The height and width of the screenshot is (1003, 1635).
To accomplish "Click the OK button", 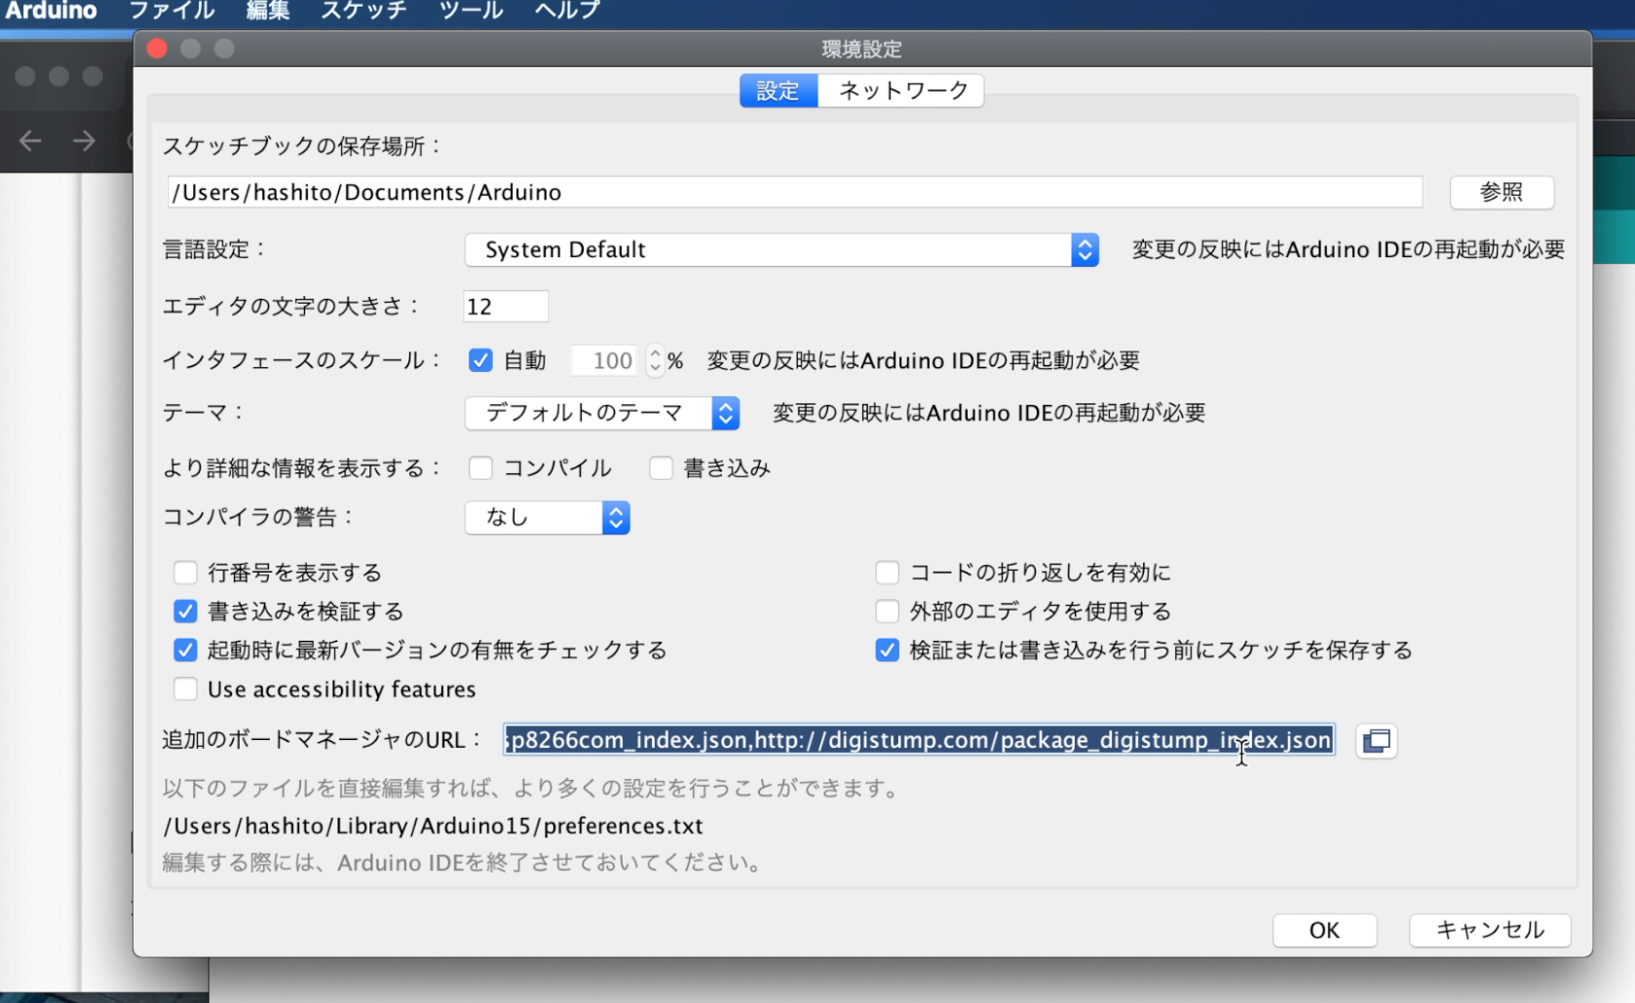I will [1324, 930].
